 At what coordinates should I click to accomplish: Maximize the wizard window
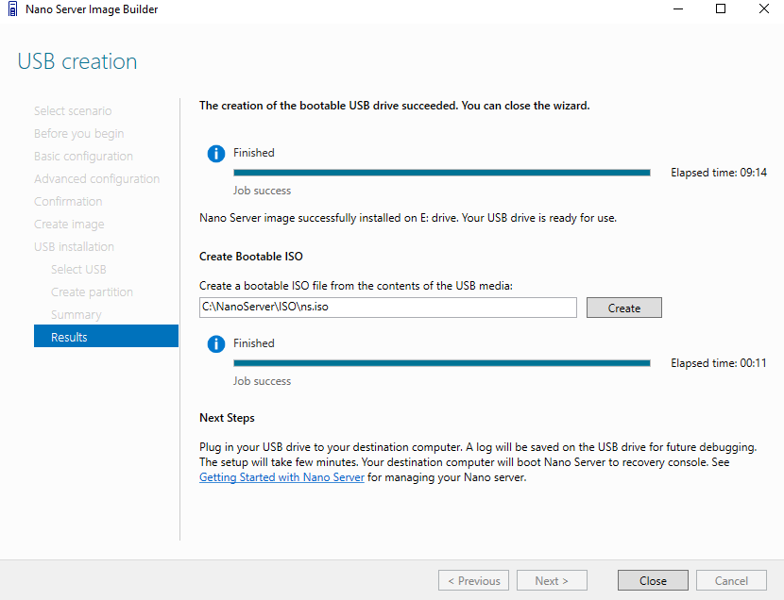[x=721, y=9]
